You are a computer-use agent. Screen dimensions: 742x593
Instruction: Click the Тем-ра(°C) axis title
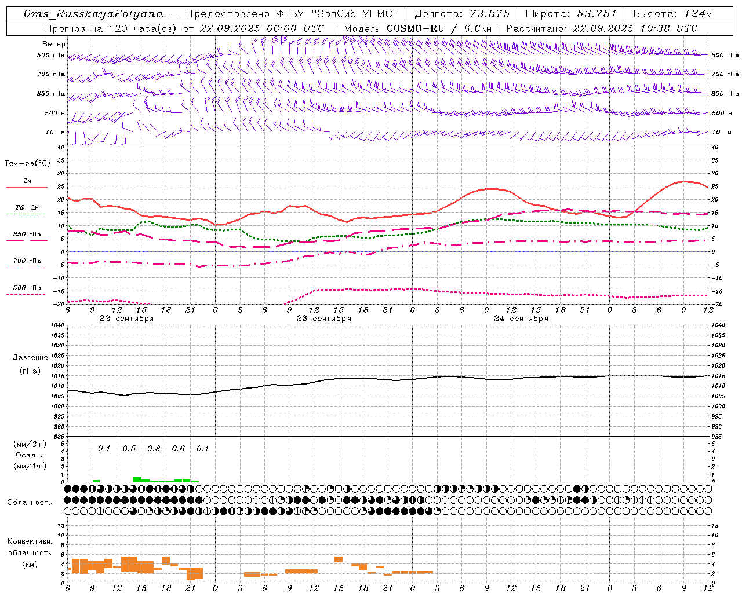[27, 164]
